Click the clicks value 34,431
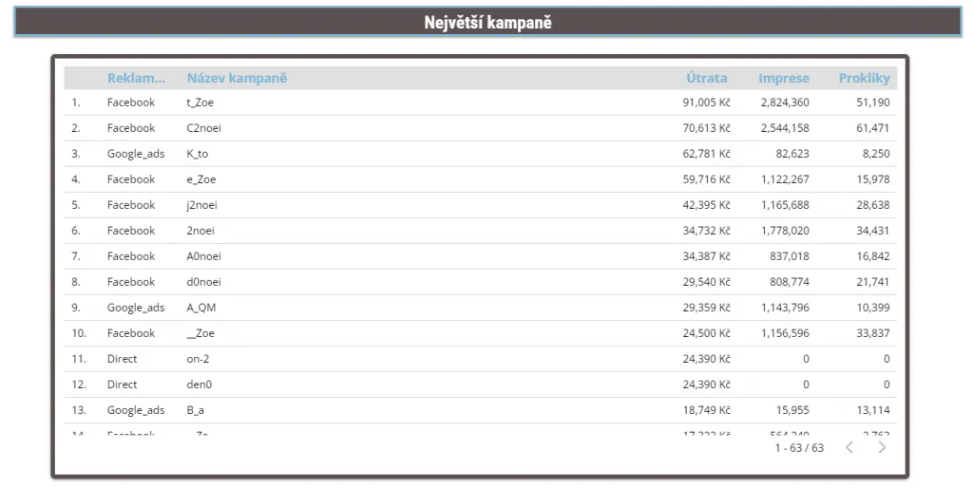Image resolution: width=973 pixels, height=488 pixels. (x=873, y=231)
